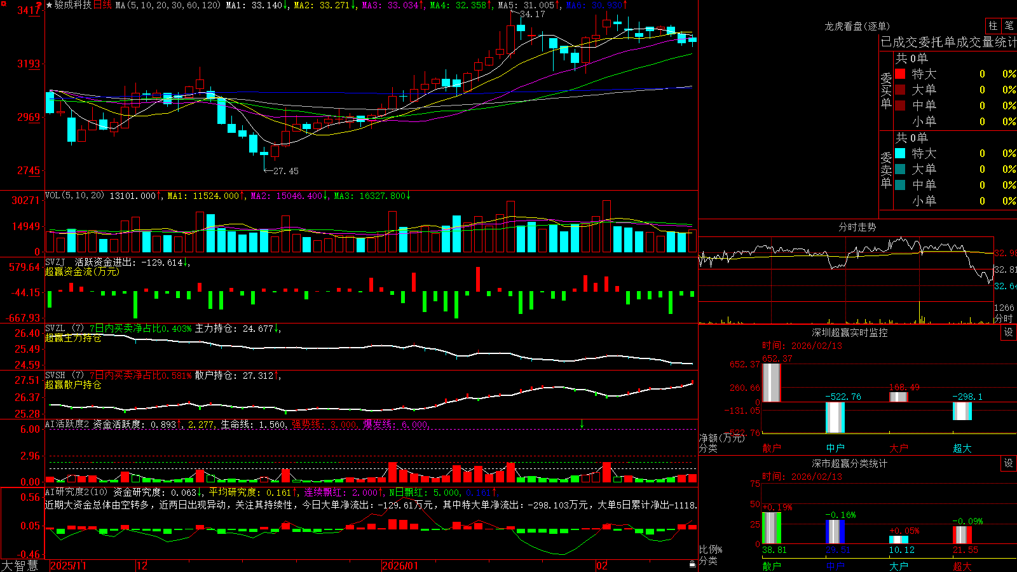Click the 中户 -522.76 bar in 实时监控
The width and height of the screenshot is (1017, 572).
tap(835, 418)
